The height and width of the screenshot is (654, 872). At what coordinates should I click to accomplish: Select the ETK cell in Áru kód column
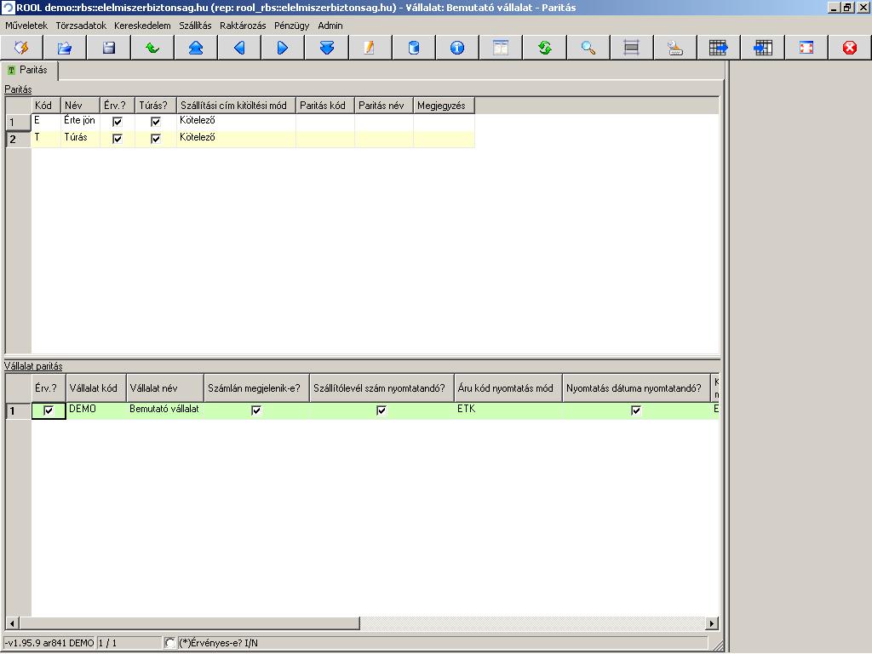tap(508, 410)
